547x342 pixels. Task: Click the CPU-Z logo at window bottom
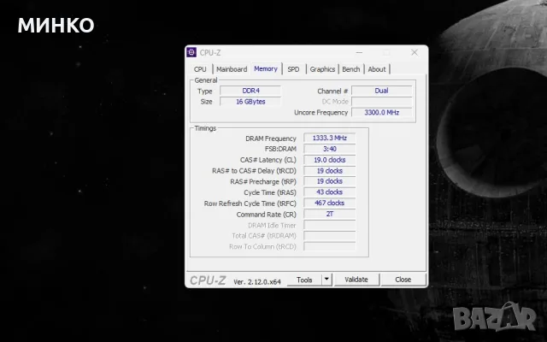pyautogui.click(x=208, y=280)
